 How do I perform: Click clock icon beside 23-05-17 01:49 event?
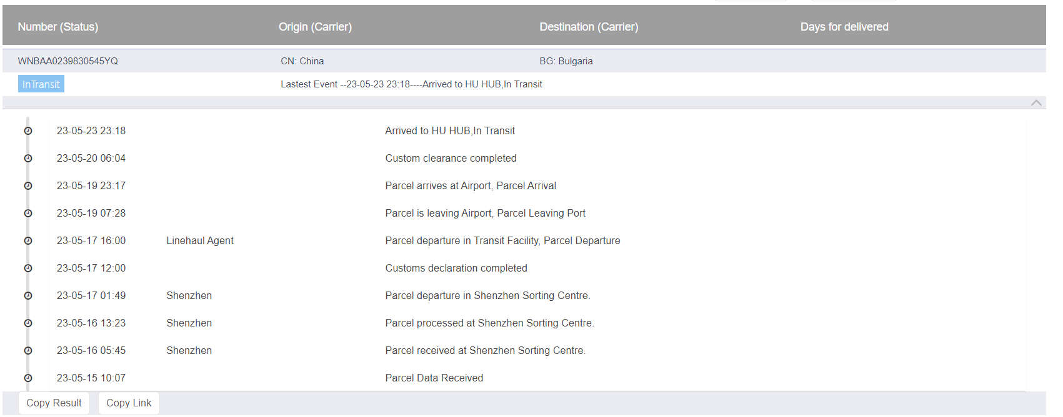28,296
